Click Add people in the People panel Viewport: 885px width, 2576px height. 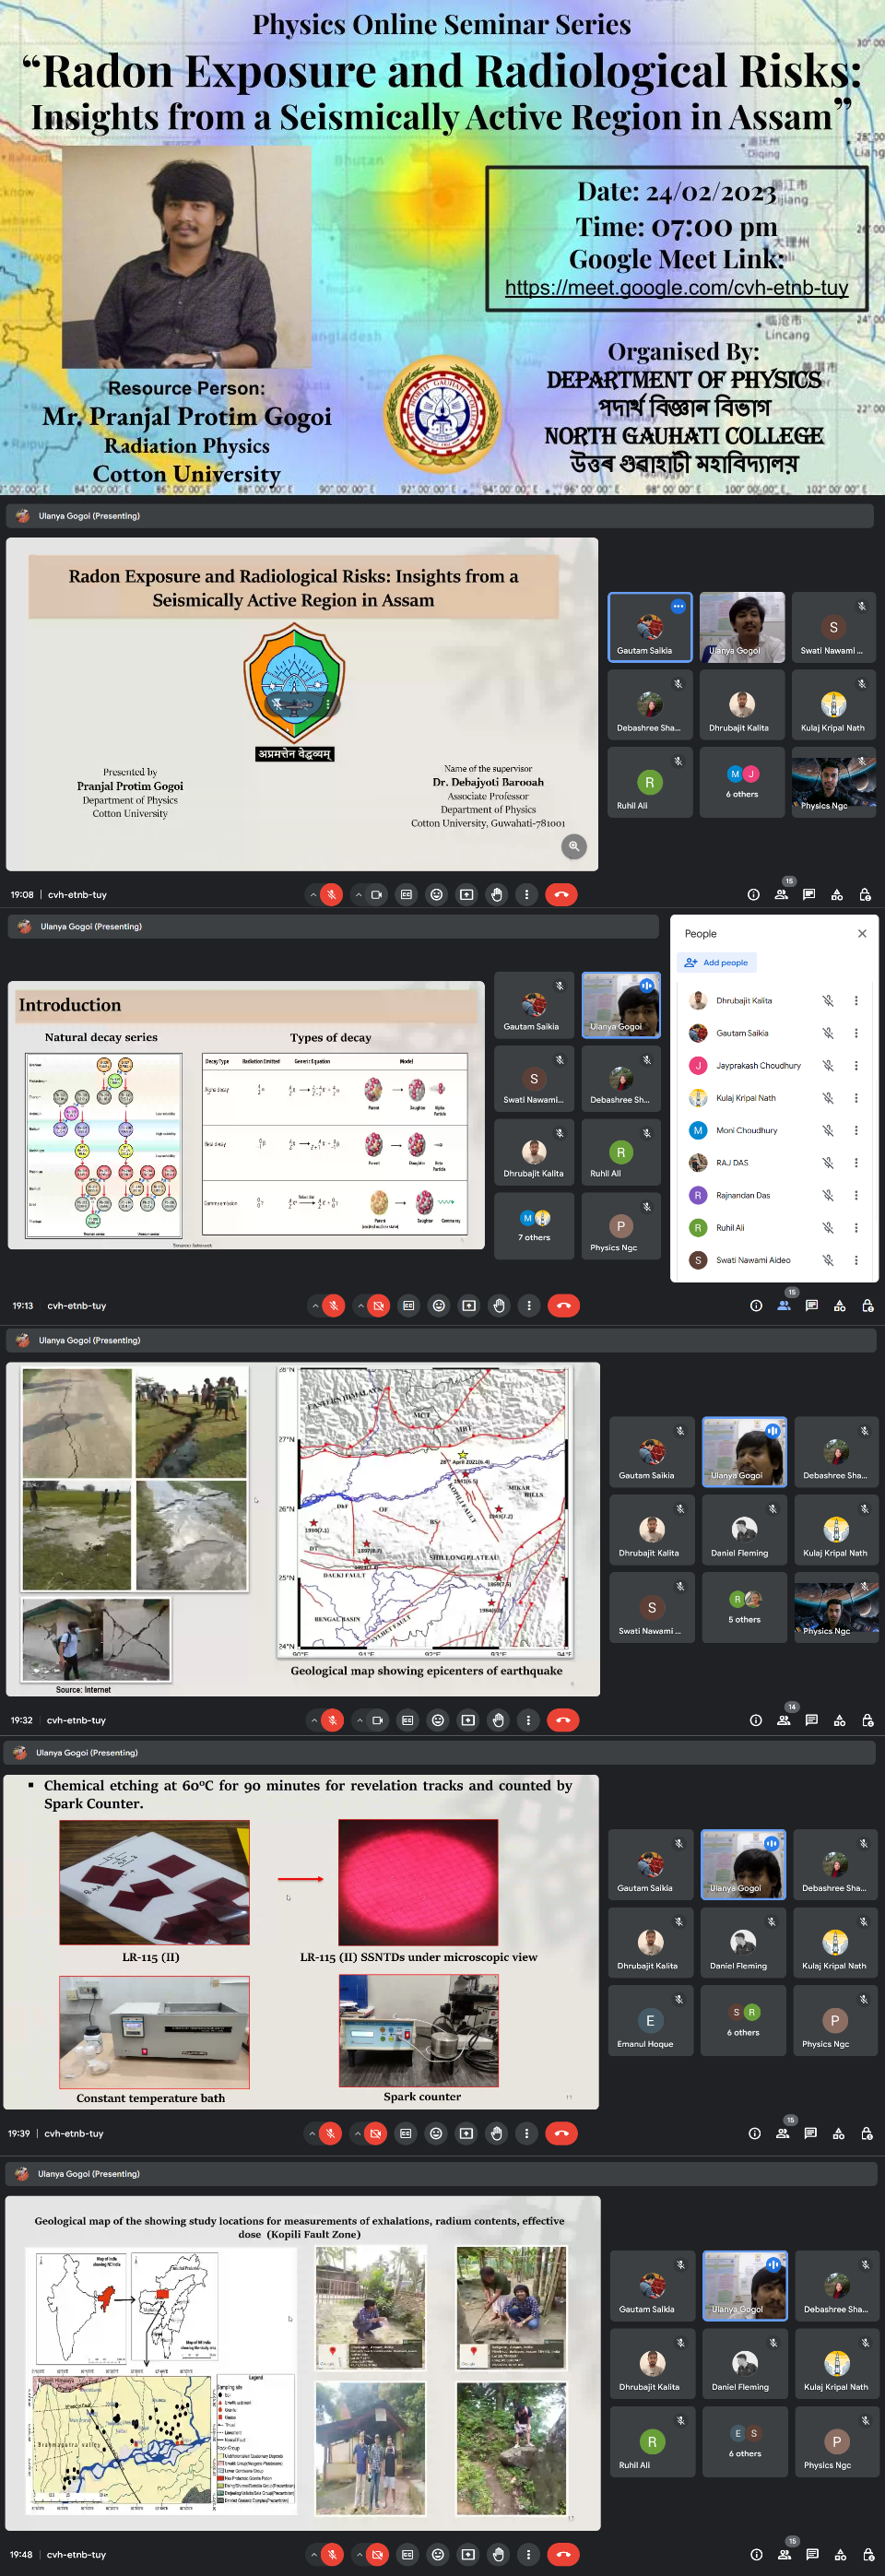click(x=717, y=962)
